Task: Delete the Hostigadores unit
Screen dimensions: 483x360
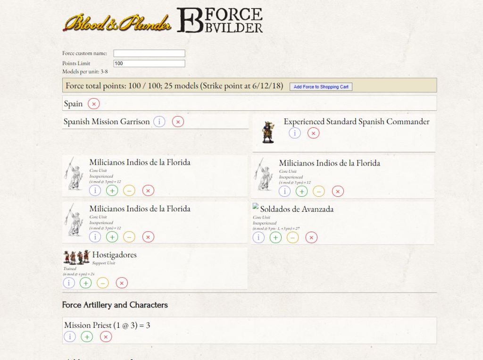Action: (122, 283)
